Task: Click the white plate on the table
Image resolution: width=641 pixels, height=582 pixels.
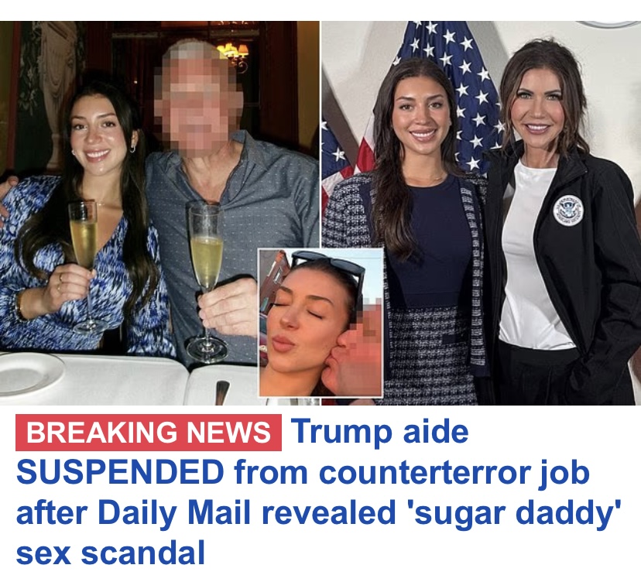Action: coord(31,372)
